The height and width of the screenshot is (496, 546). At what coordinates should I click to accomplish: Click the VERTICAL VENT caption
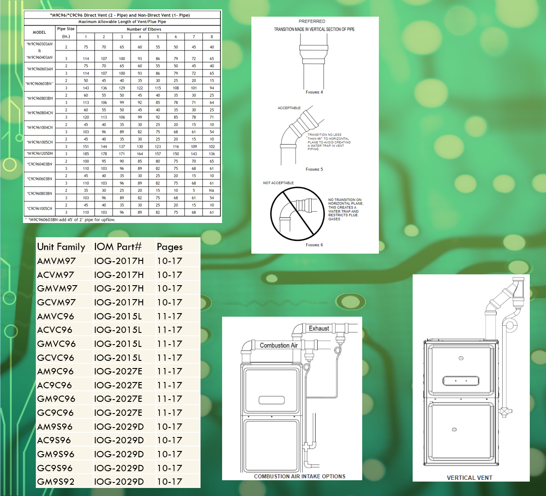pyautogui.click(x=469, y=478)
